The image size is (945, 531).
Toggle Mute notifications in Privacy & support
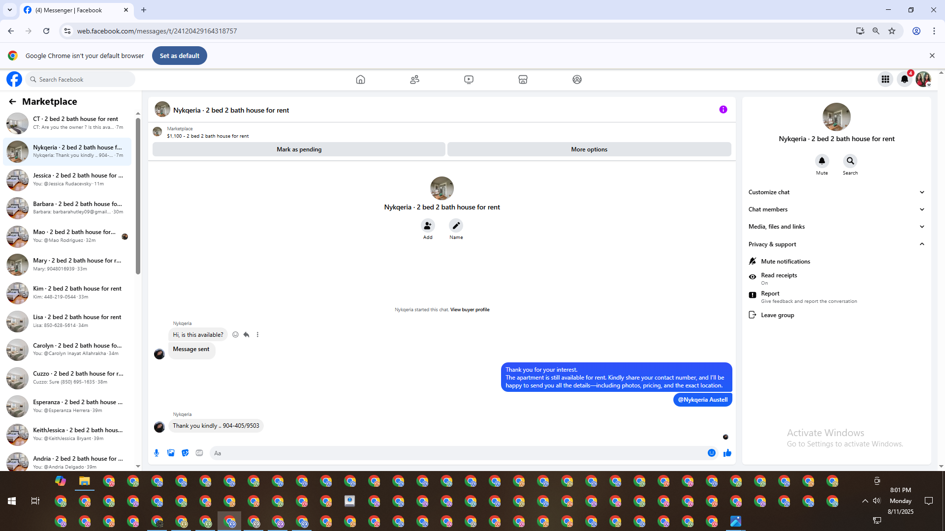tap(785, 262)
